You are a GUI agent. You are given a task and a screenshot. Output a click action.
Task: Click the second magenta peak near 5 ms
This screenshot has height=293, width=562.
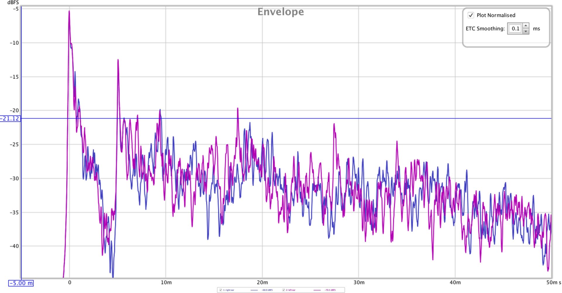tap(118, 60)
